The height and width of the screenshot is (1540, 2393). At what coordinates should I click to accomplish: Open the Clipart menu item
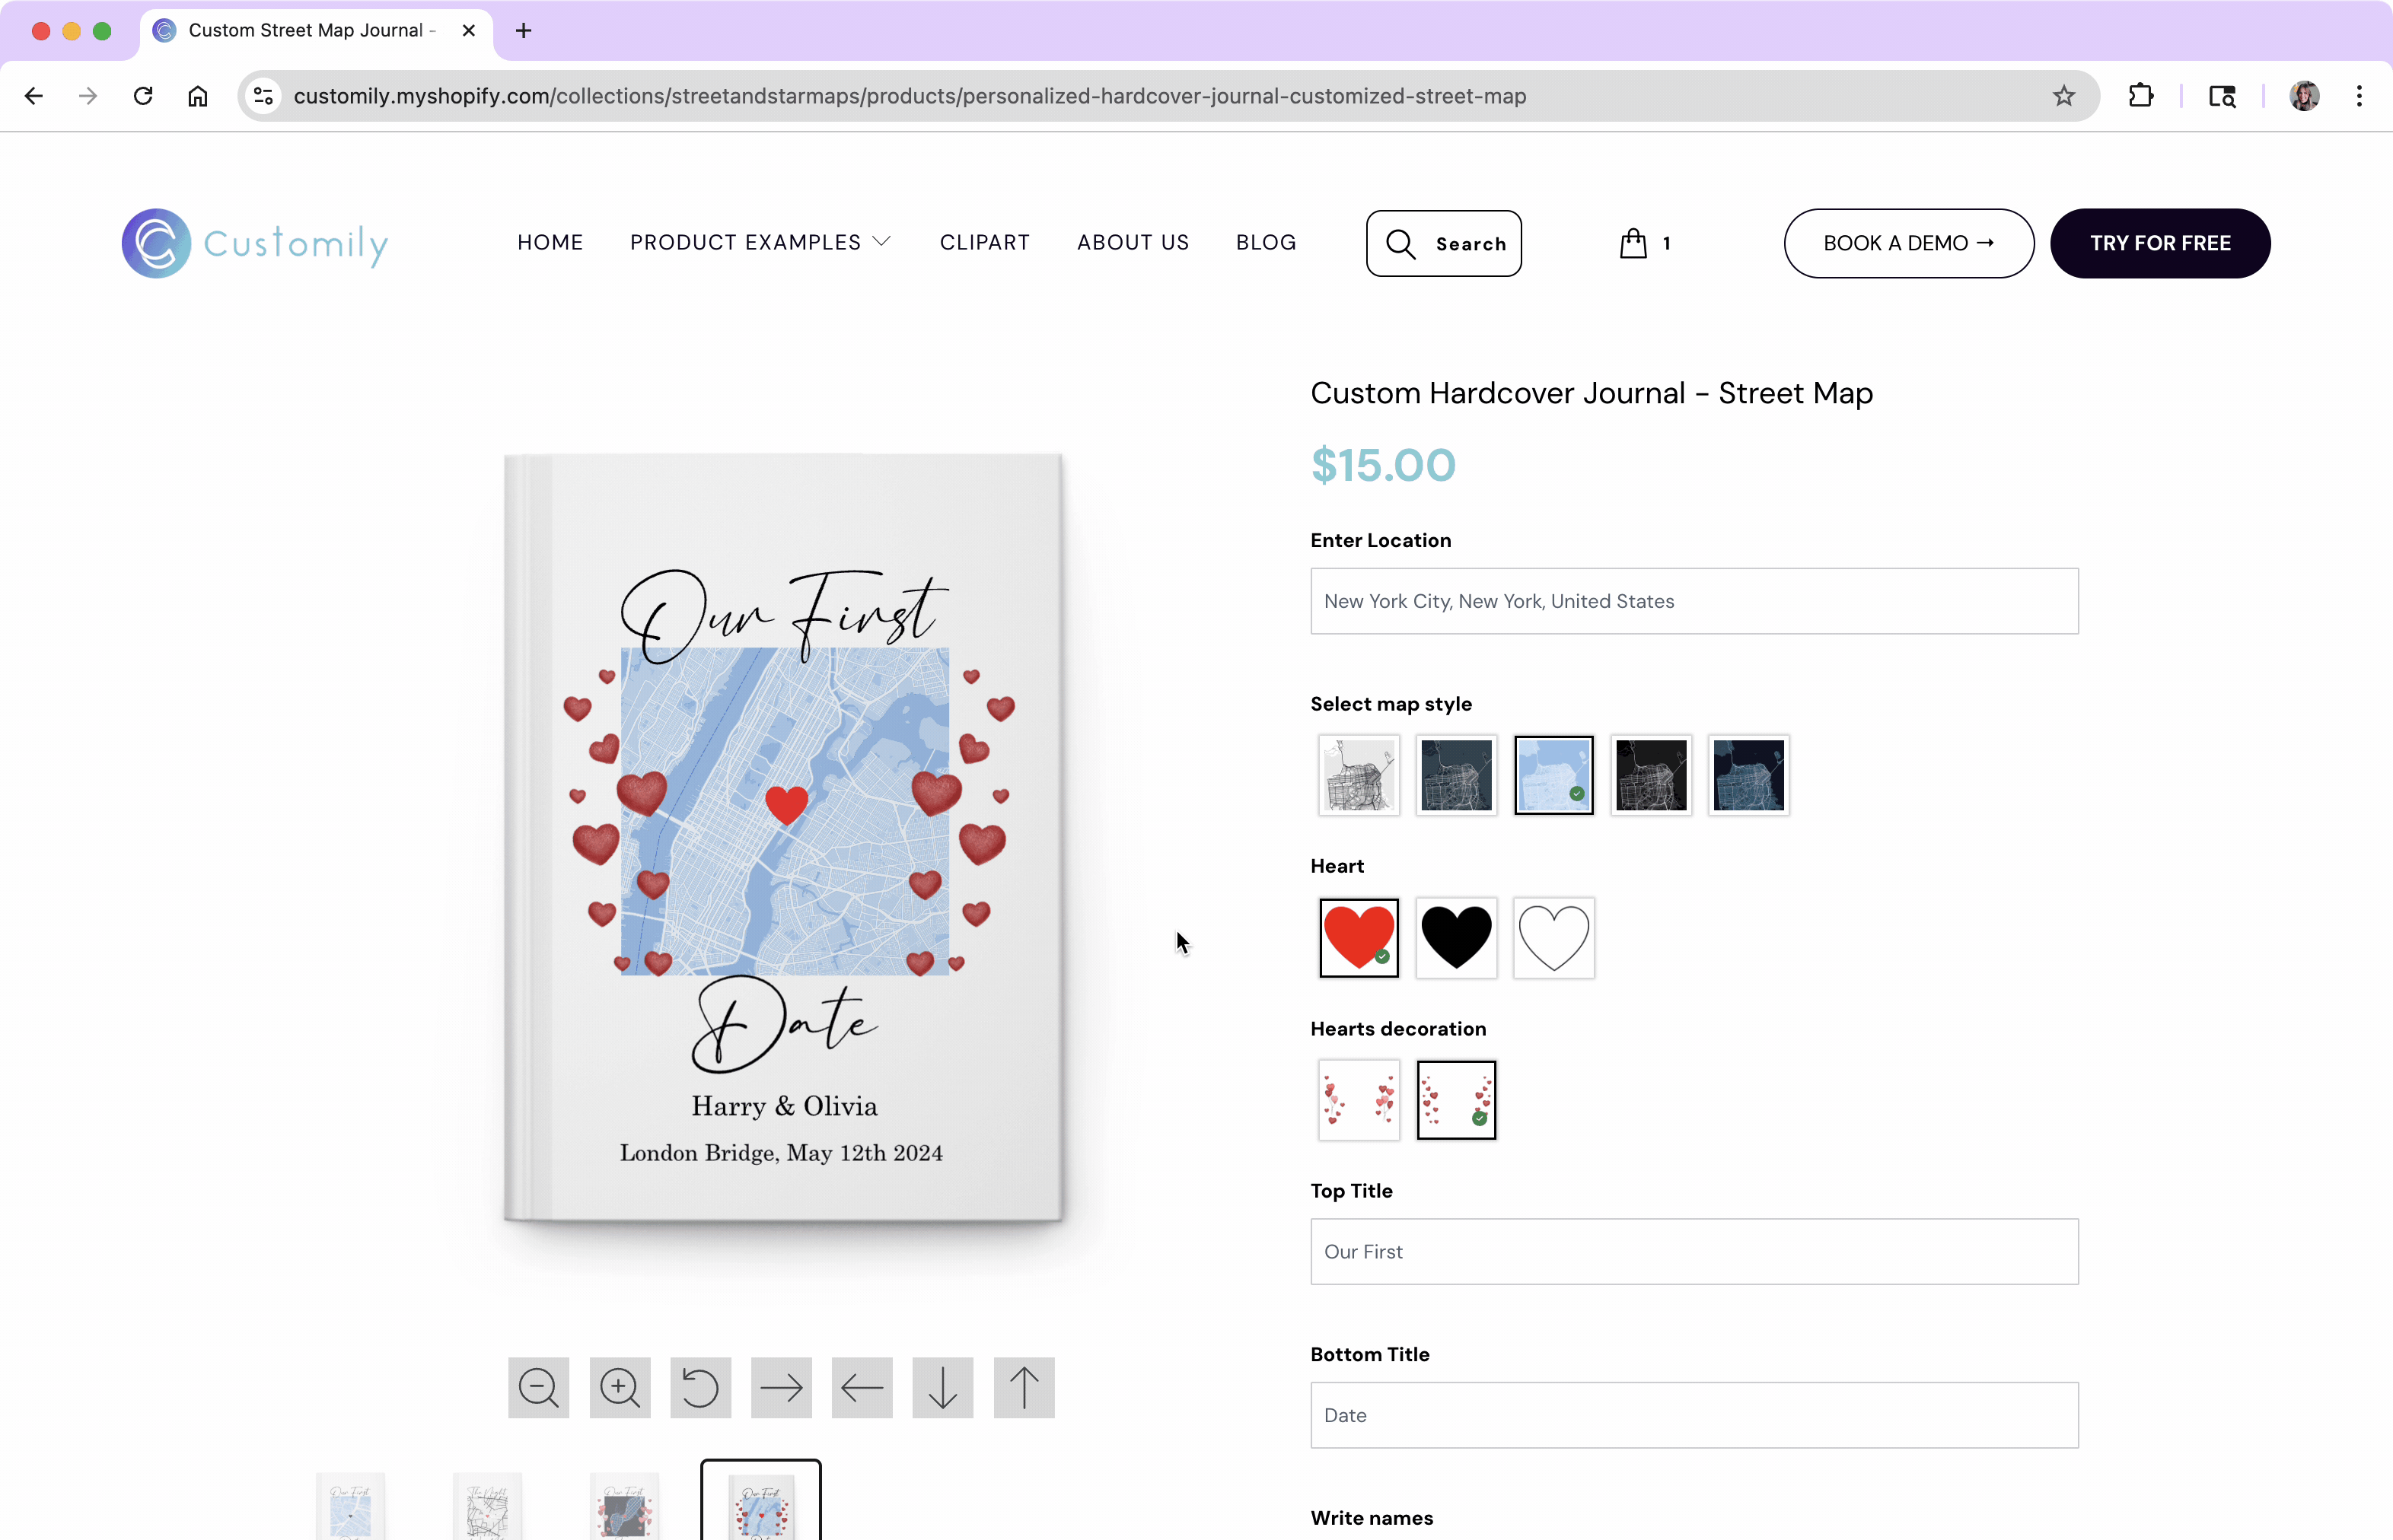[x=984, y=243]
